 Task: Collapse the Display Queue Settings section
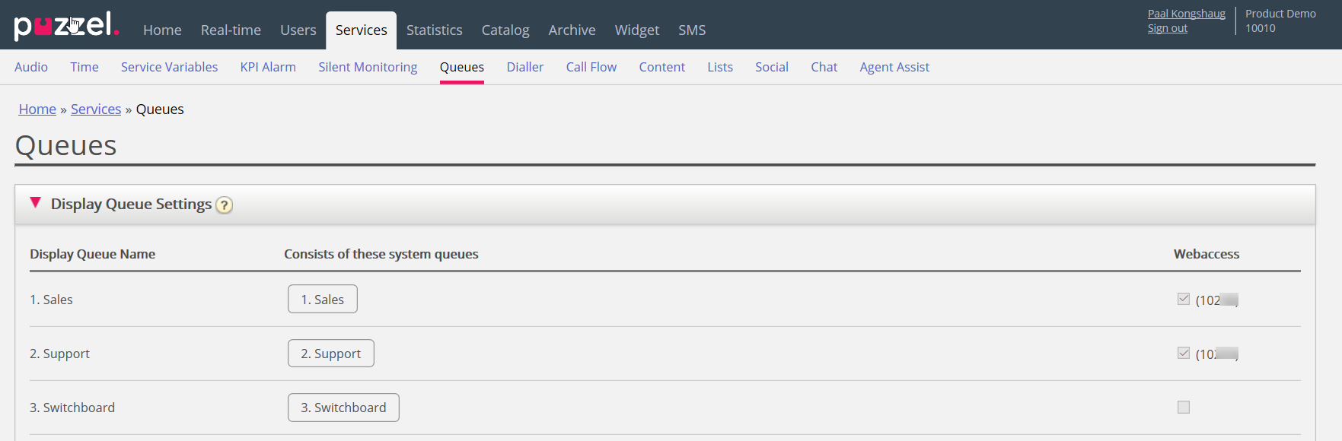point(35,203)
